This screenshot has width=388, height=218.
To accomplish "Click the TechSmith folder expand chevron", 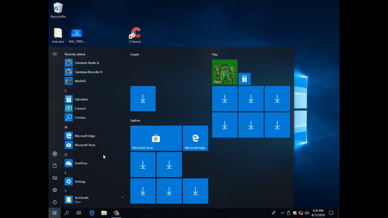I will (x=122, y=197).
